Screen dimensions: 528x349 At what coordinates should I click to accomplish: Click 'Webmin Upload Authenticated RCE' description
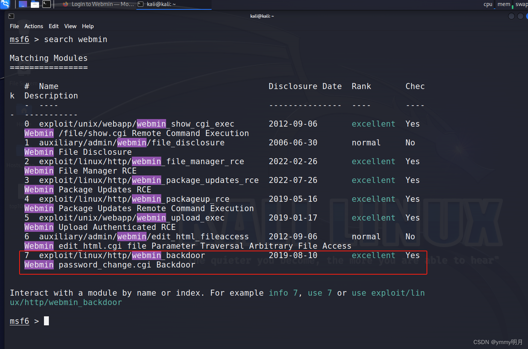[x=100, y=227]
